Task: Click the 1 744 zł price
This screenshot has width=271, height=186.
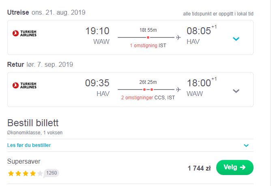Action: 199,168
